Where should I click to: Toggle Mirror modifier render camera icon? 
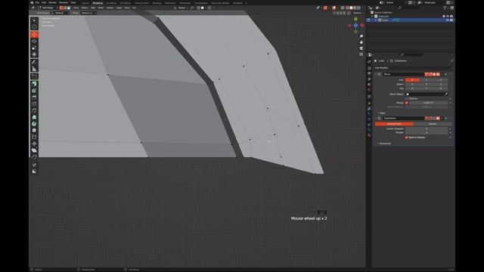(x=438, y=74)
